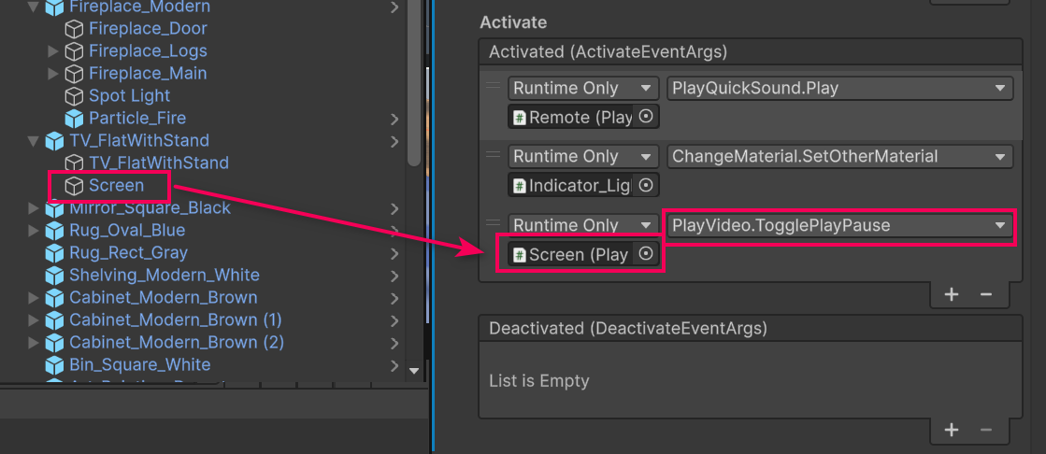Screen dimensions: 1046x454
Task: Open the PlayQuickSound.Play function dropdown
Action: 838,89
